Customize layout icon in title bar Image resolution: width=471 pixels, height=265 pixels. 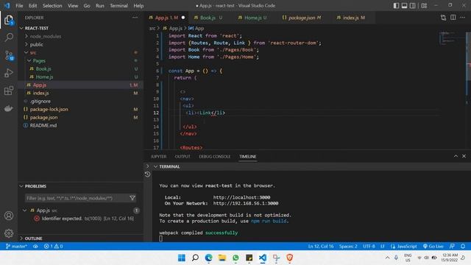(424, 5)
